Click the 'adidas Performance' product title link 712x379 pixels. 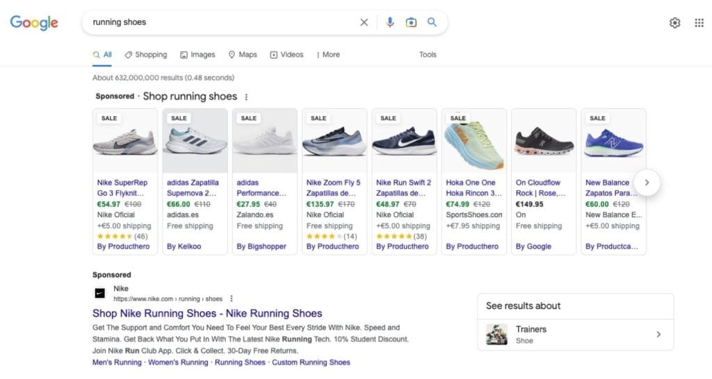[x=261, y=187]
